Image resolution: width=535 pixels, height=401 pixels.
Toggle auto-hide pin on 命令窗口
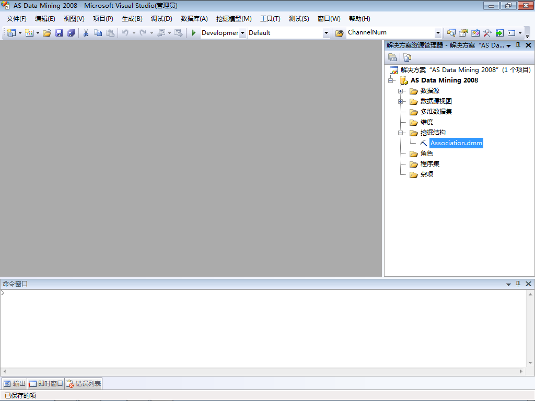(x=518, y=284)
